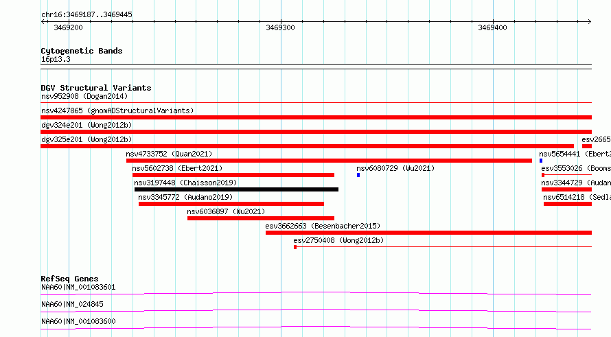
Task: Click the esv3553026 variant label
Action: coord(576,168)
